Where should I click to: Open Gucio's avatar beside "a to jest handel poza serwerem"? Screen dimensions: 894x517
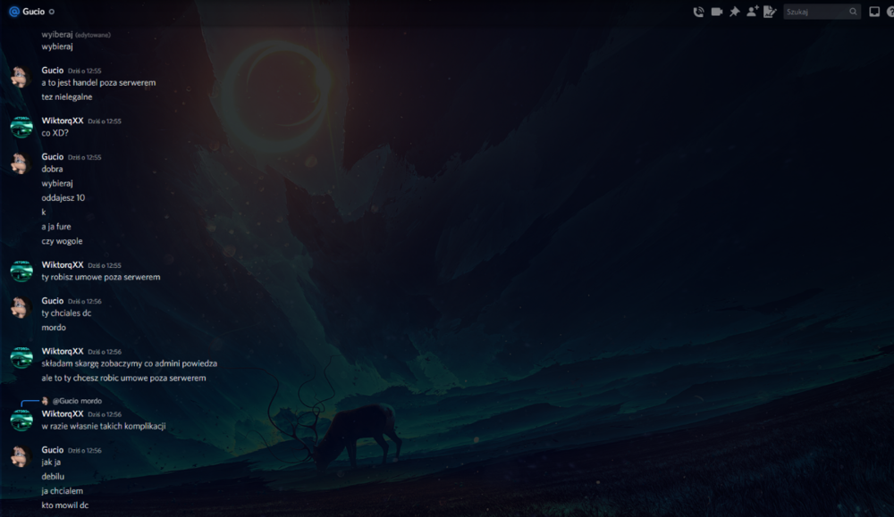click(21, 77)
